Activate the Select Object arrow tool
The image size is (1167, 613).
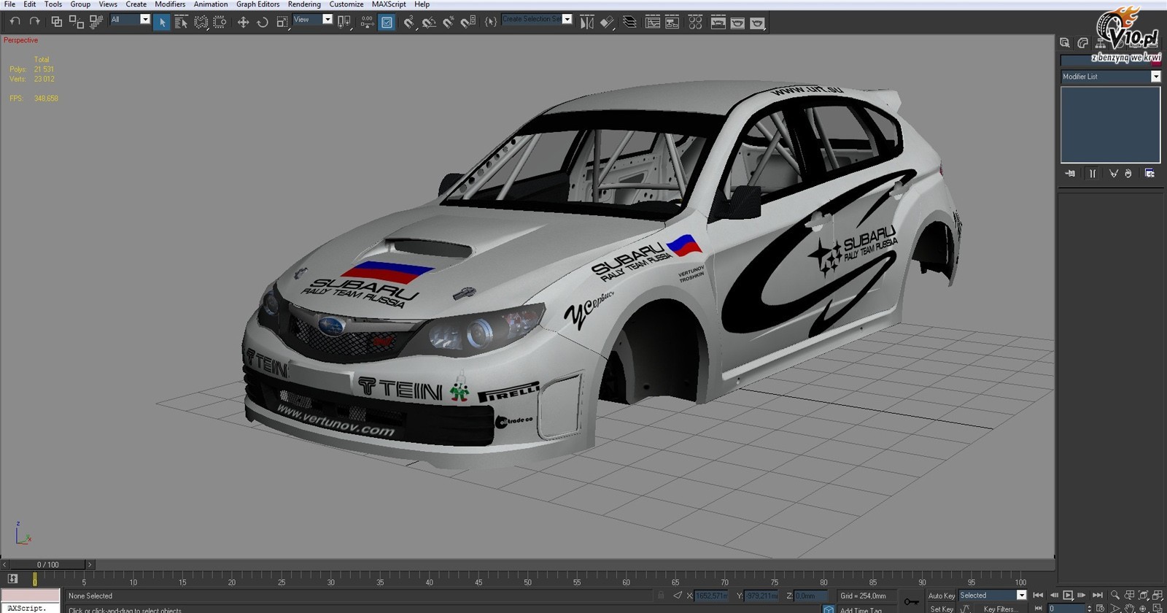tap(162, 23)
